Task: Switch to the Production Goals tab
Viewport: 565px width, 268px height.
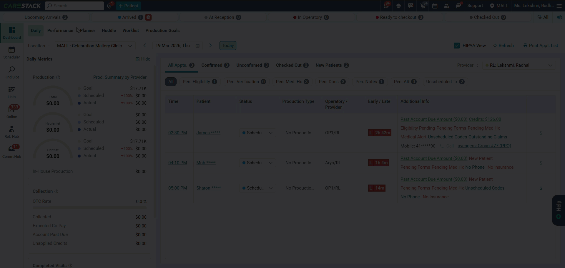Action: click(x=162, y=31)
